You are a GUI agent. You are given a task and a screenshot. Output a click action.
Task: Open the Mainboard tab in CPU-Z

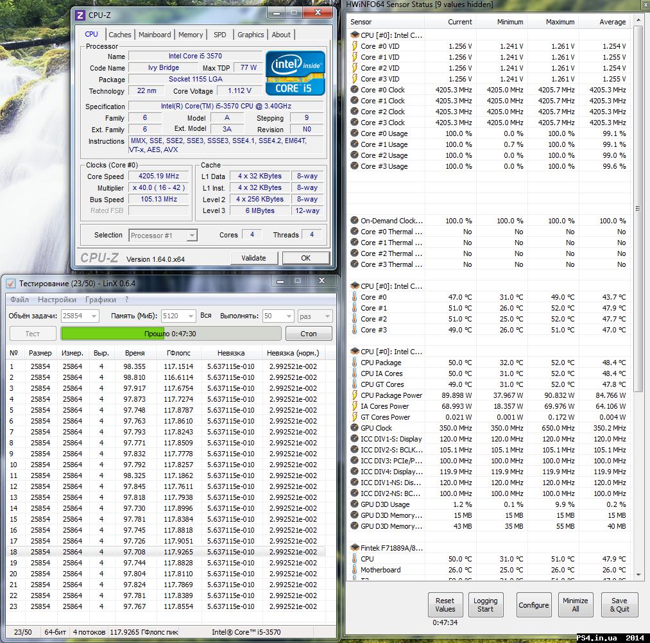tap(155, 35)
